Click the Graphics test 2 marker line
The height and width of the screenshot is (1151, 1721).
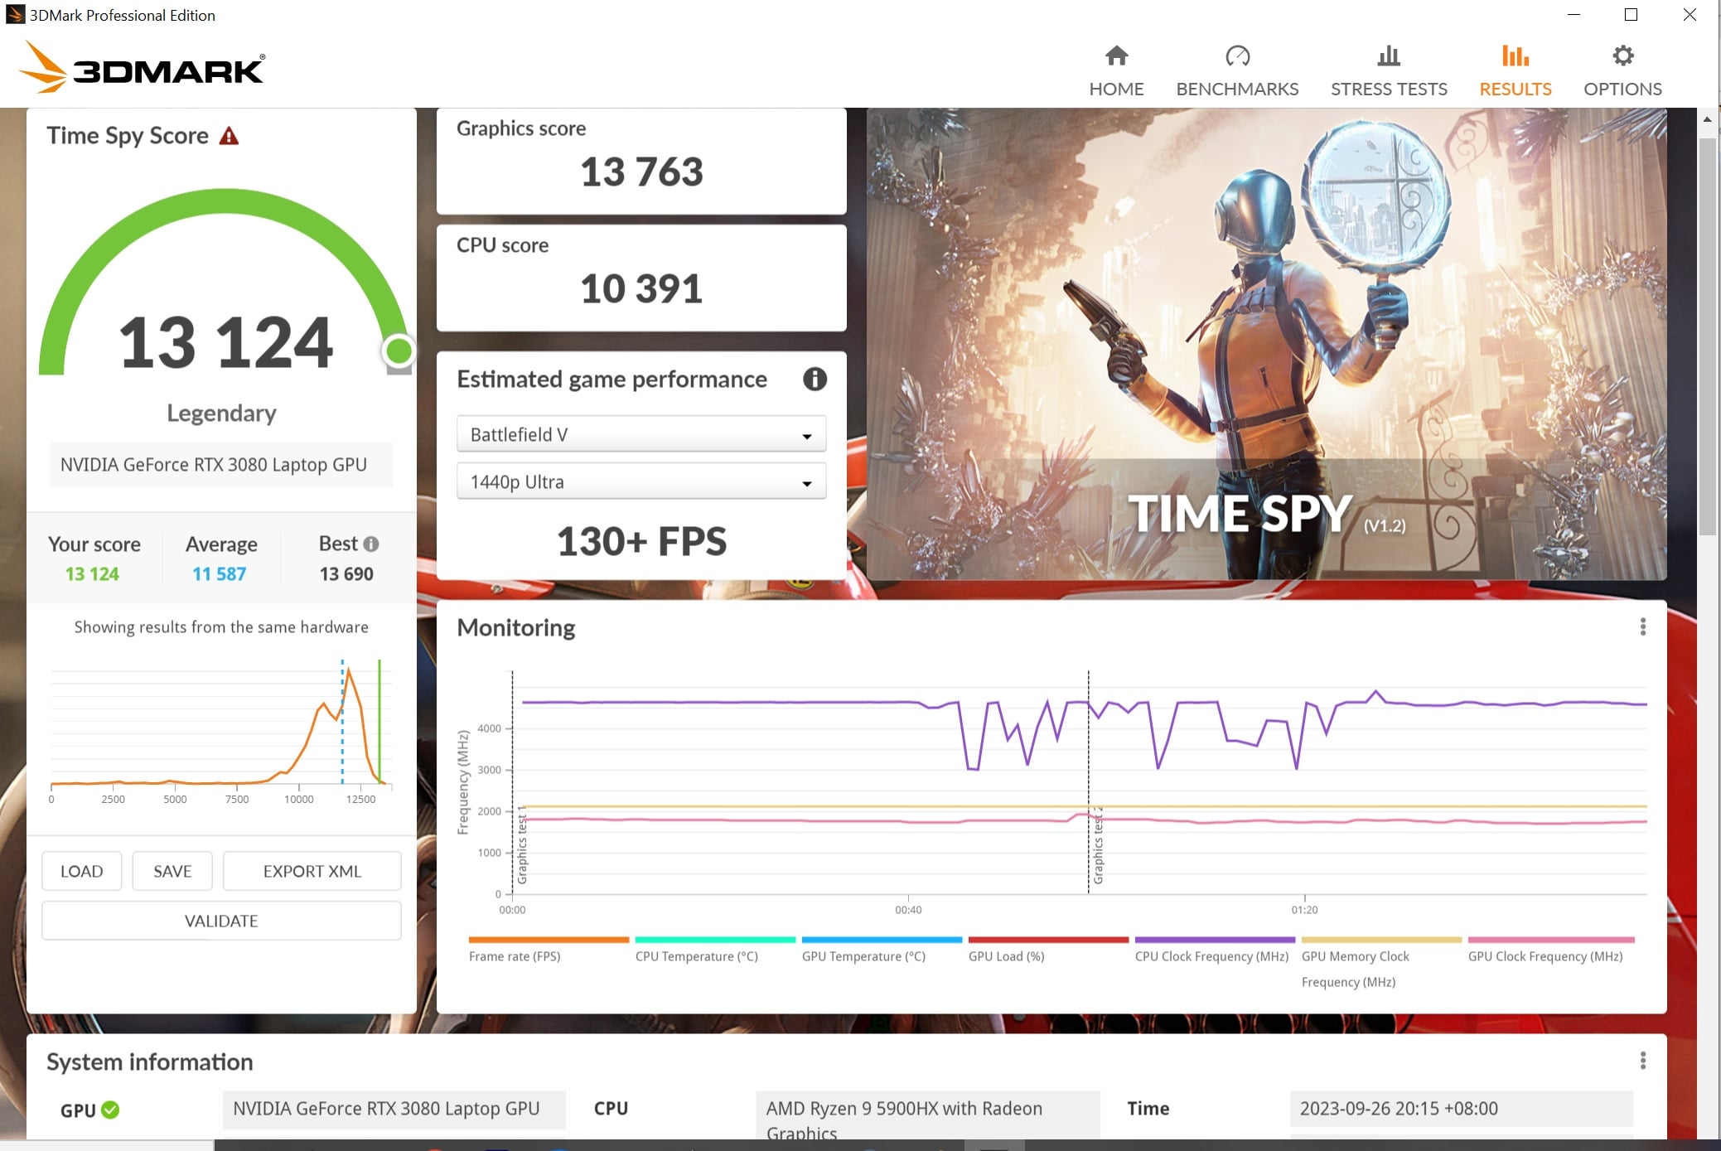[x=1088, y=782]
